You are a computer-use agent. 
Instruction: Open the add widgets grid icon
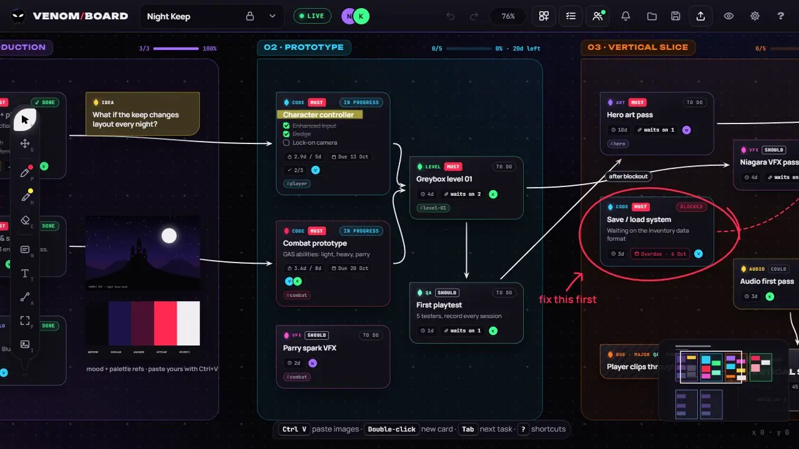[544, 16]
